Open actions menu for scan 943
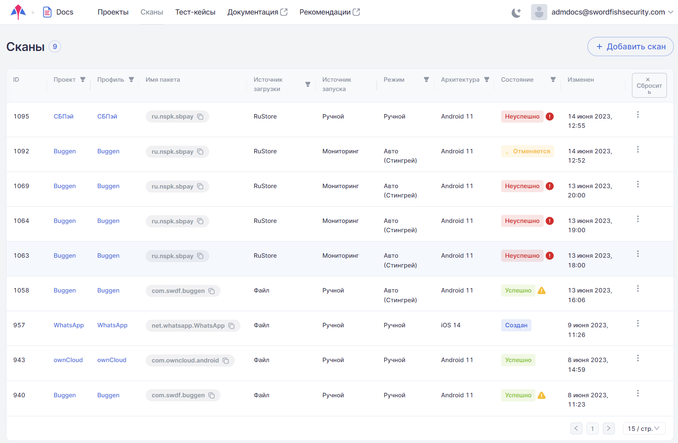This screenshot has height=443, width=678. click(638, 358)
